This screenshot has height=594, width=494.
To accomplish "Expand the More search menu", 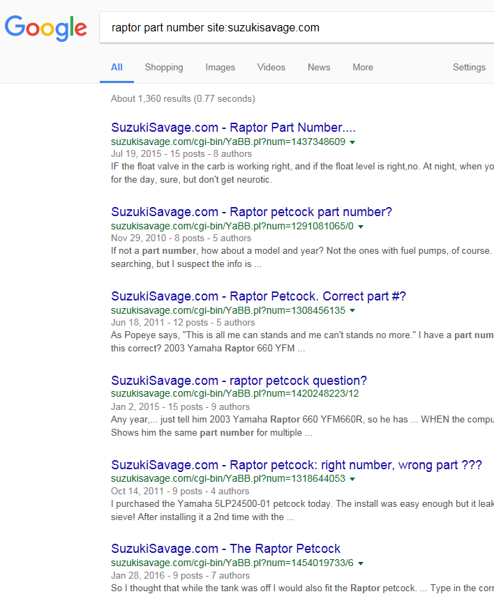I will pyautogui.click(x=362, y=68).
